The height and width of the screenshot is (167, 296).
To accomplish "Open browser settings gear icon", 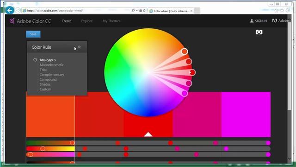I will click(x=288, y=11).
